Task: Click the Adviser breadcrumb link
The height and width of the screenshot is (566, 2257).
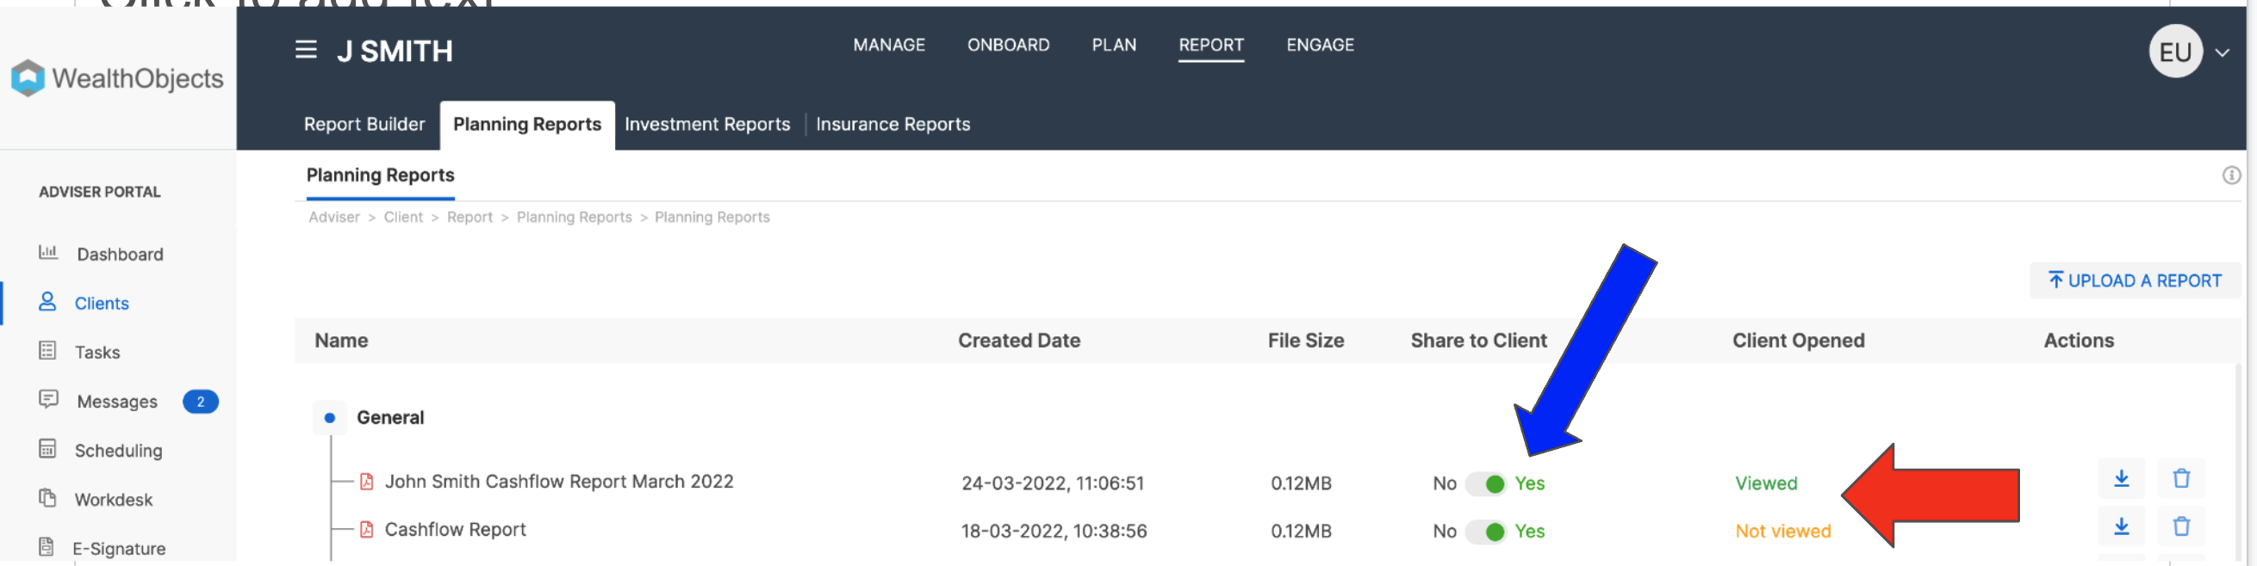Action: (x=333, y=217)
